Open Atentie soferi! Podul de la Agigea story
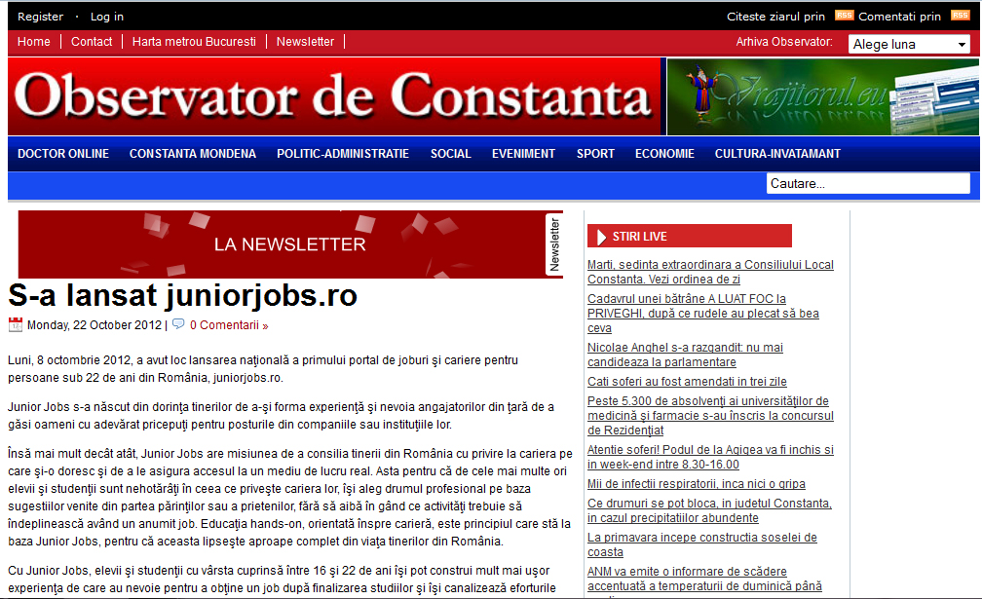Image resolution: width=982 pixels, height=599 pixels. tap(710, 457)
